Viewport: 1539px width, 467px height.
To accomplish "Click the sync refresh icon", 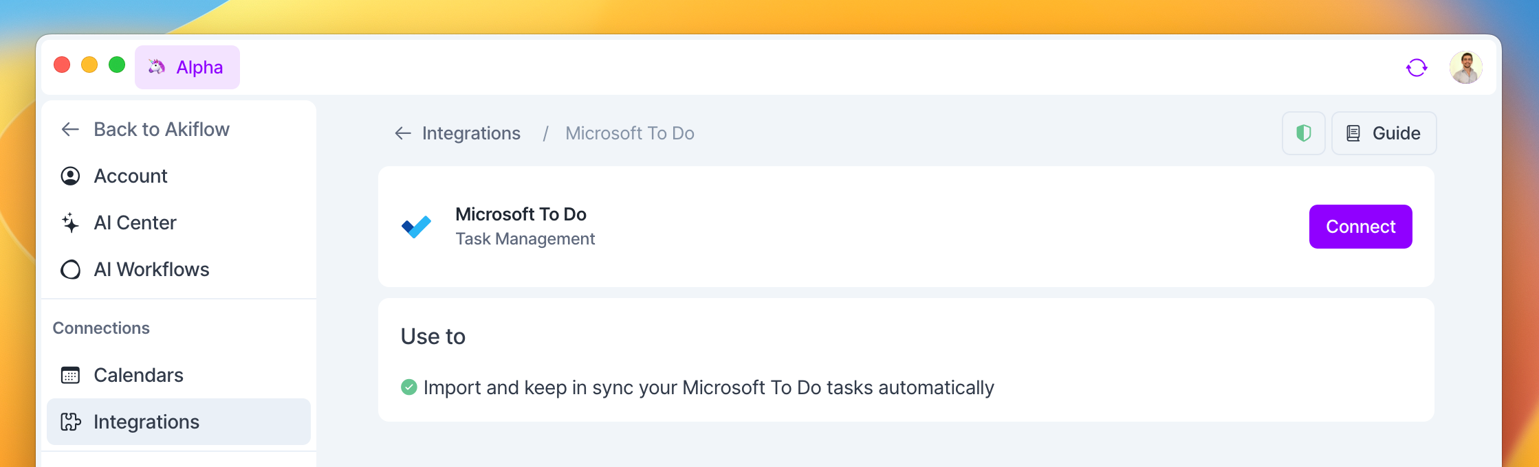I will (x=1417, y=67).
